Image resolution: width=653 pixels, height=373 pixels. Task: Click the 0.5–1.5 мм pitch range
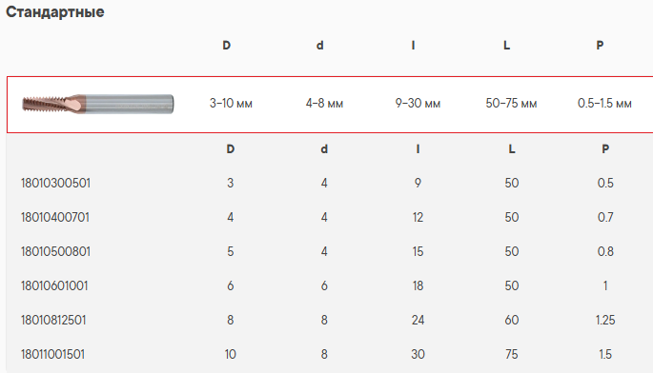604,103
